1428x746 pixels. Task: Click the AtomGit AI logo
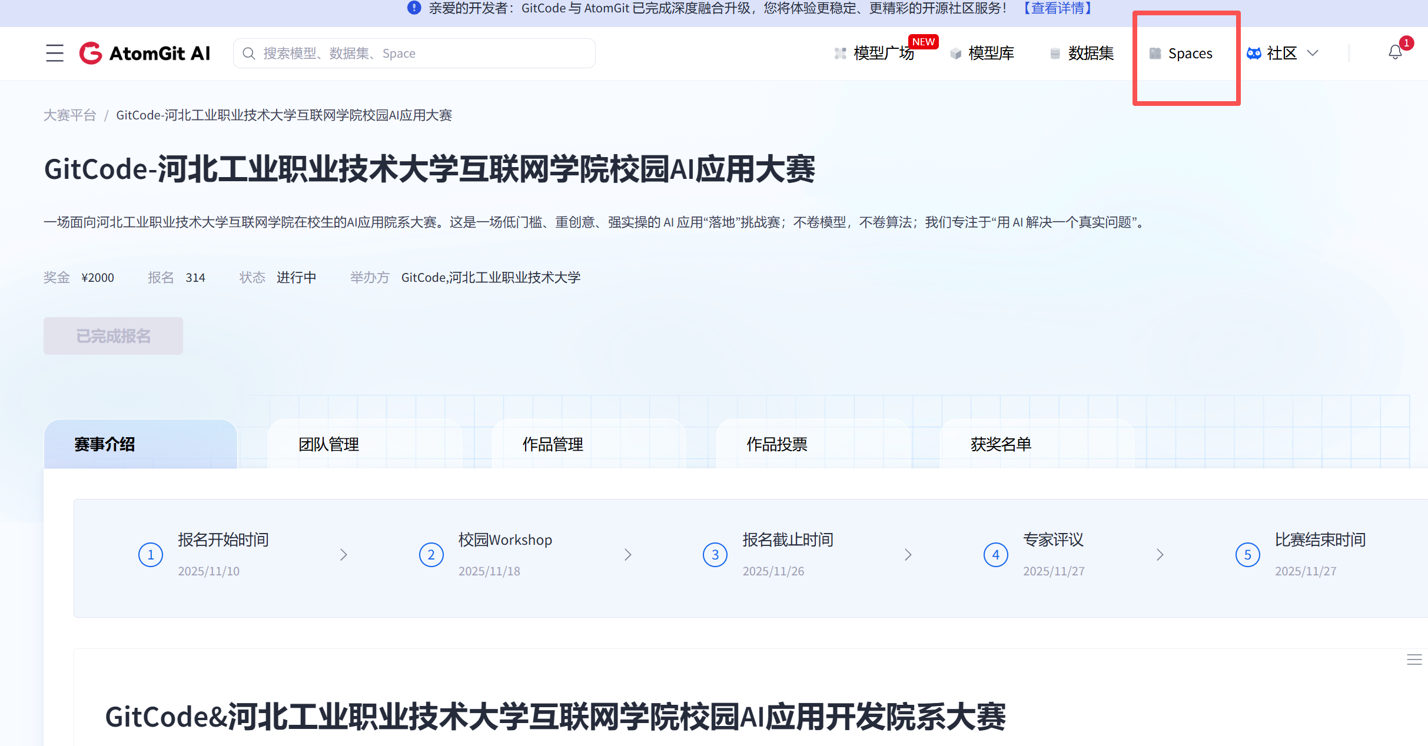[145, 53]
